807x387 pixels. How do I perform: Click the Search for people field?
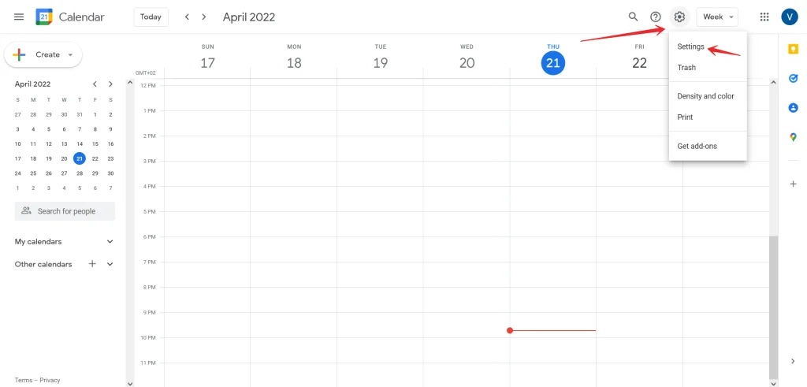tap(65, 211)
